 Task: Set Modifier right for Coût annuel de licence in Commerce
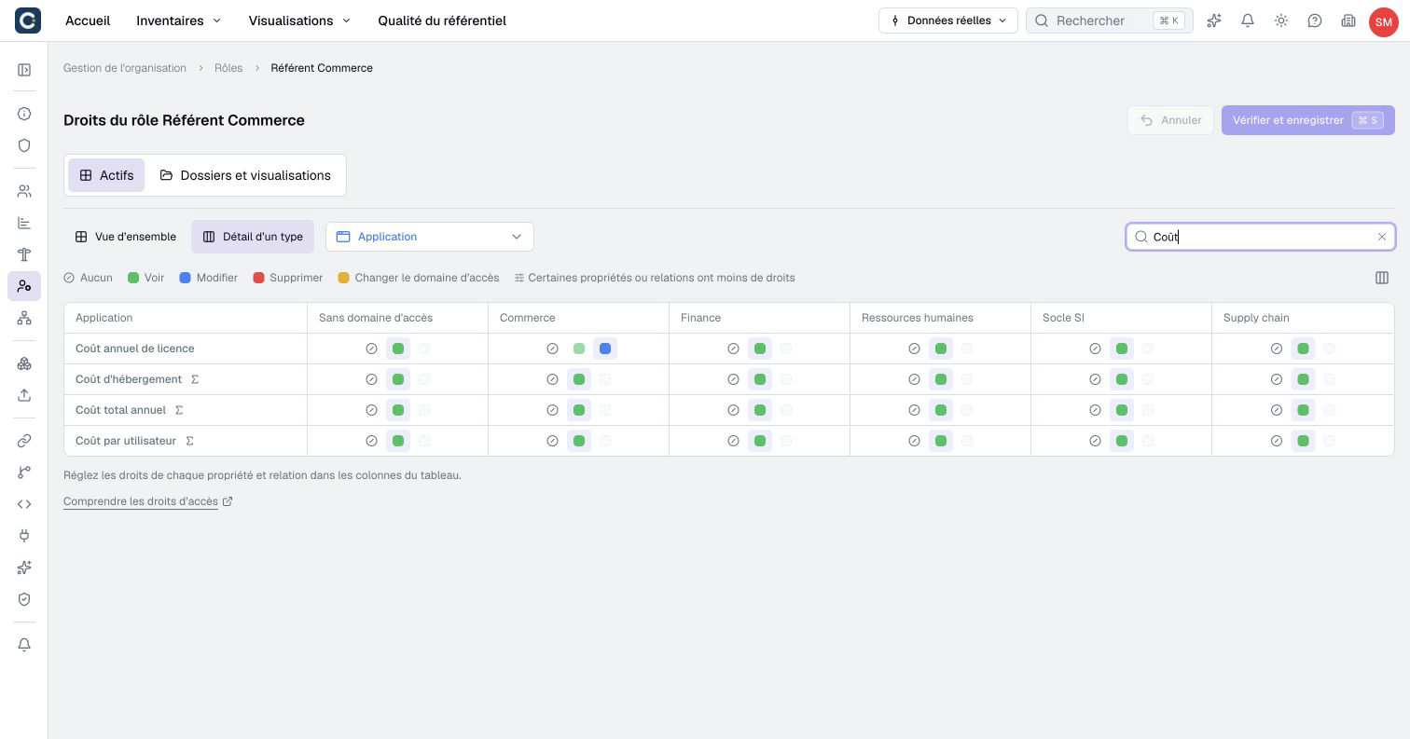click(x=605, y=349)
